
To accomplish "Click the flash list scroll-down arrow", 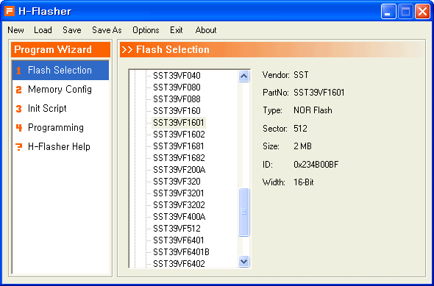I will [243, 262].
